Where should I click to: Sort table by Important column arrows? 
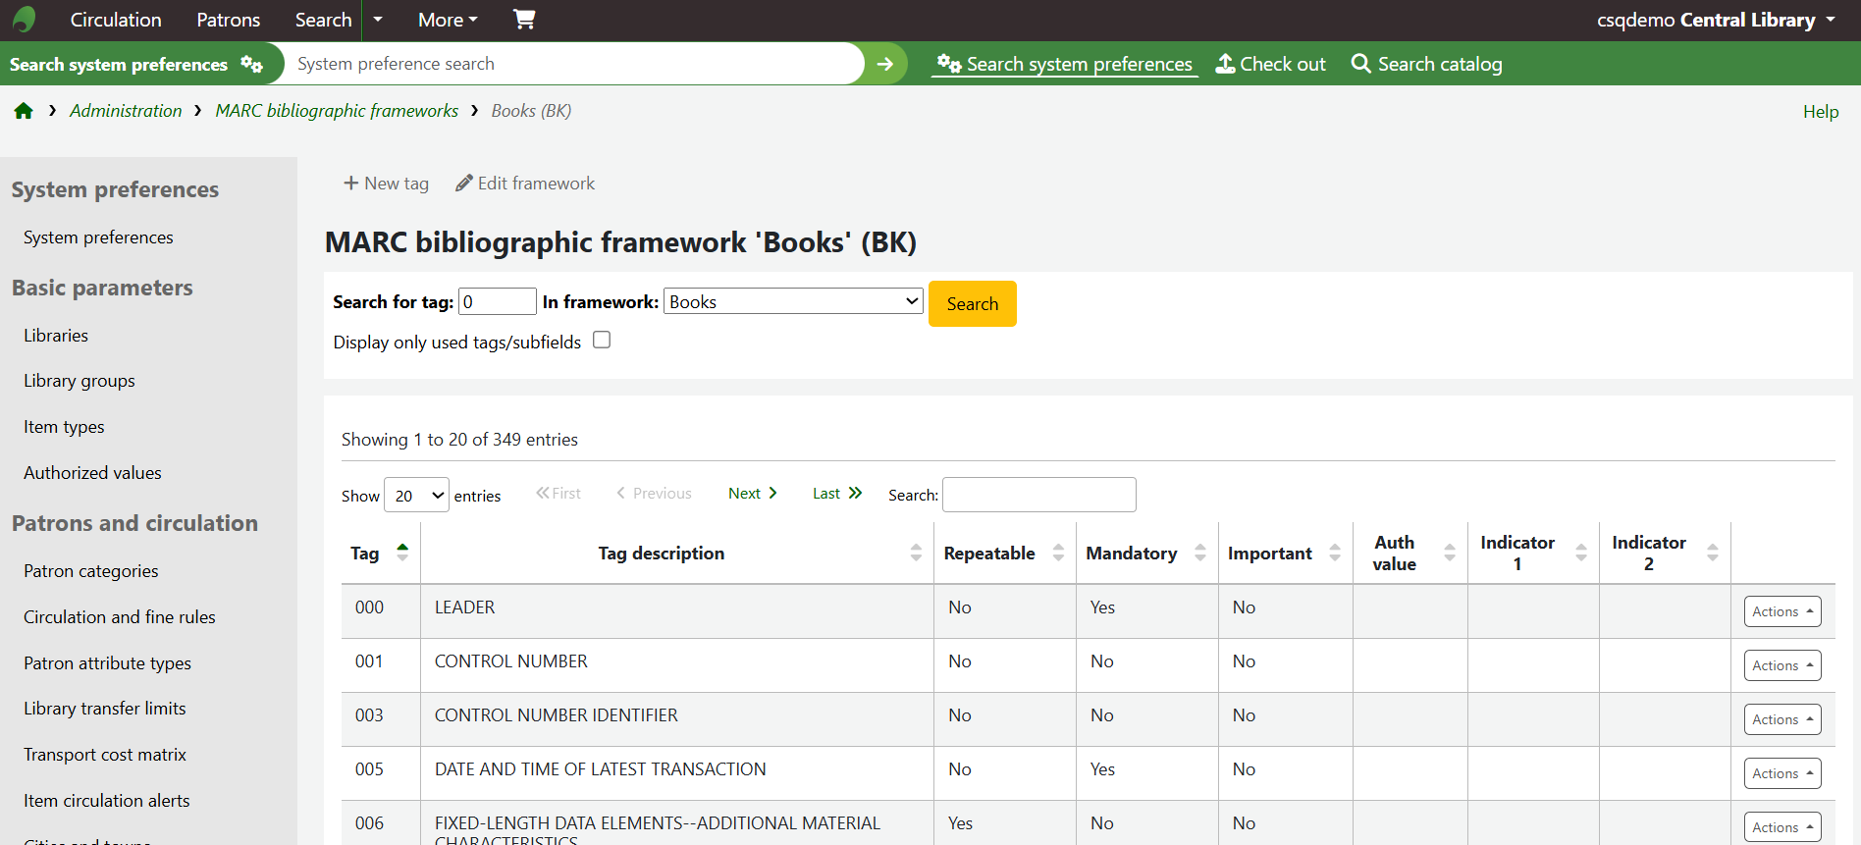coord(1335,553)
